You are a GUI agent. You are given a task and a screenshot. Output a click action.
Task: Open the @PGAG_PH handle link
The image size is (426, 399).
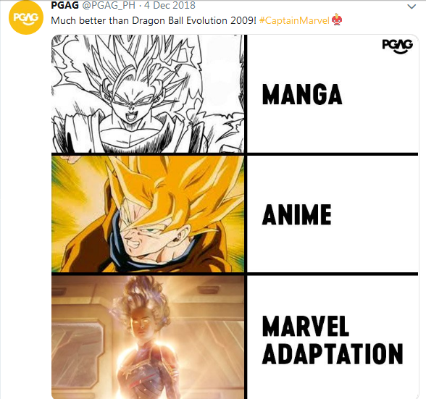coord(109,5)
